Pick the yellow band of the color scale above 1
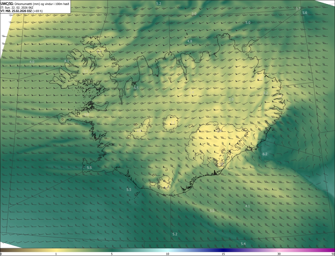The image size is (335, 256). click(56, 250)
